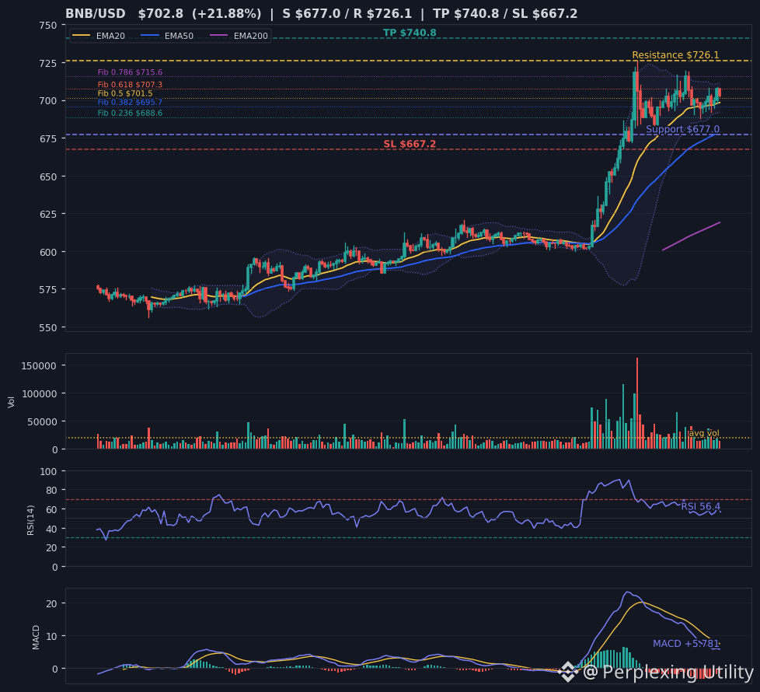The image size is (760, 692).
Task: Click the 675 tick on the price axis
Action: (48, 138)
